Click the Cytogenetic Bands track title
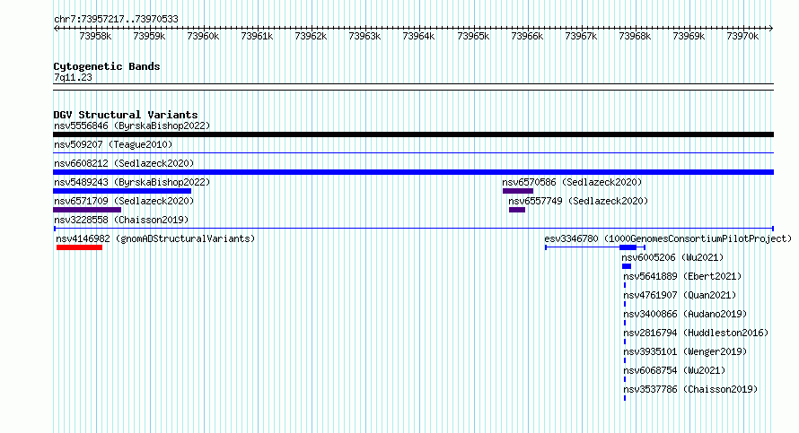This screenshot has width=799, height=433. point(107,66)
